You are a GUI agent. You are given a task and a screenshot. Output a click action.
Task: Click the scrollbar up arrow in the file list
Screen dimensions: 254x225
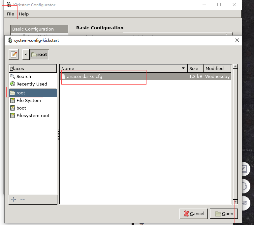[x=236, y=66]
